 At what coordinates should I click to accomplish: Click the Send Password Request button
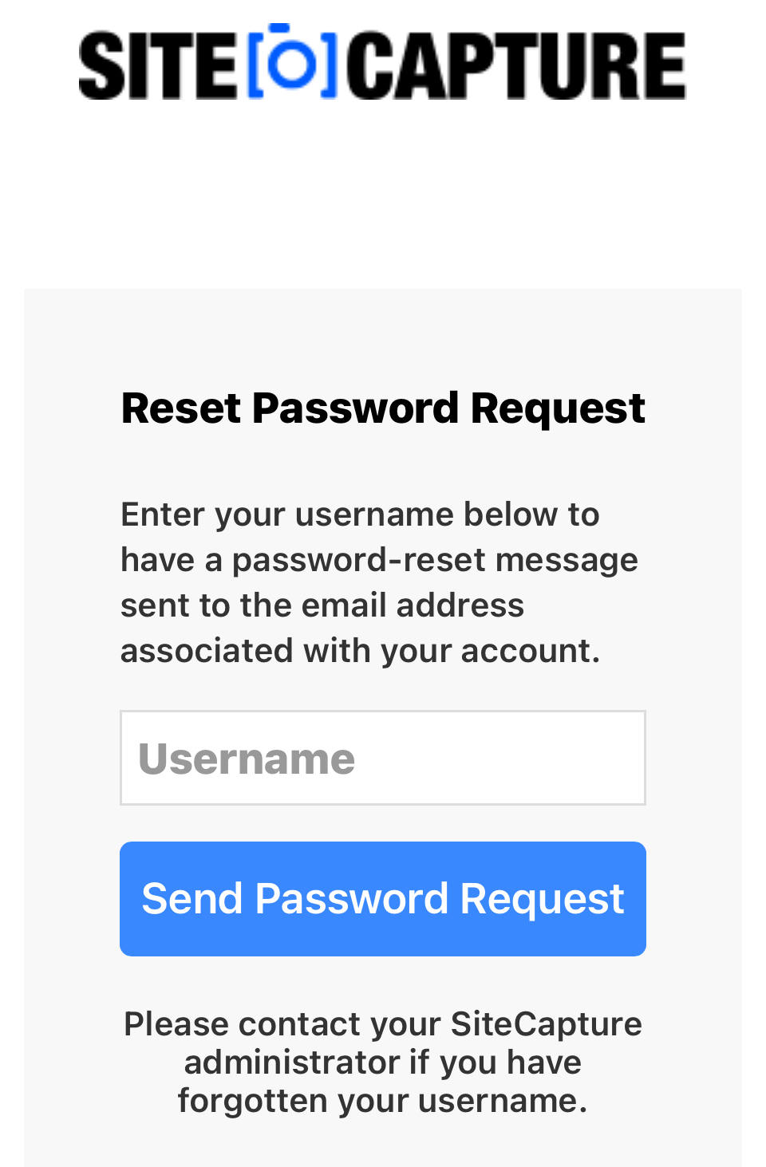pos(383,899)
